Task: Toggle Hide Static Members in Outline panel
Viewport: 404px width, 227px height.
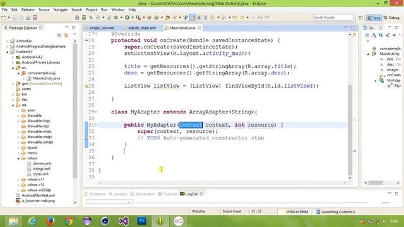Action: coord(388,35)
